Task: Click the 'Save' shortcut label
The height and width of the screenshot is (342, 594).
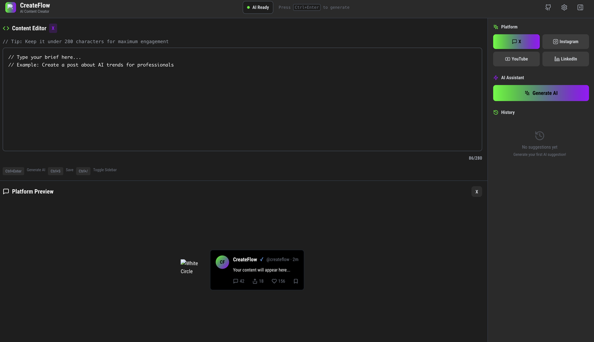Action: (x=70, y=170)
